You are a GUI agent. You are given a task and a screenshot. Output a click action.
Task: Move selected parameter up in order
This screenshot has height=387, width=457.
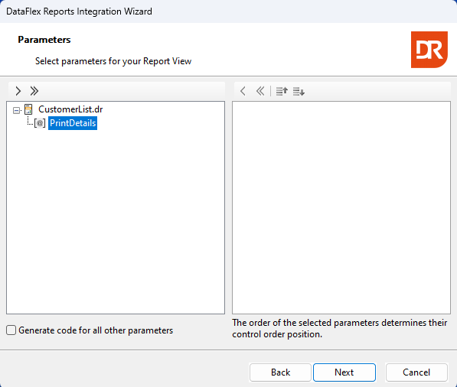[282, 92]
